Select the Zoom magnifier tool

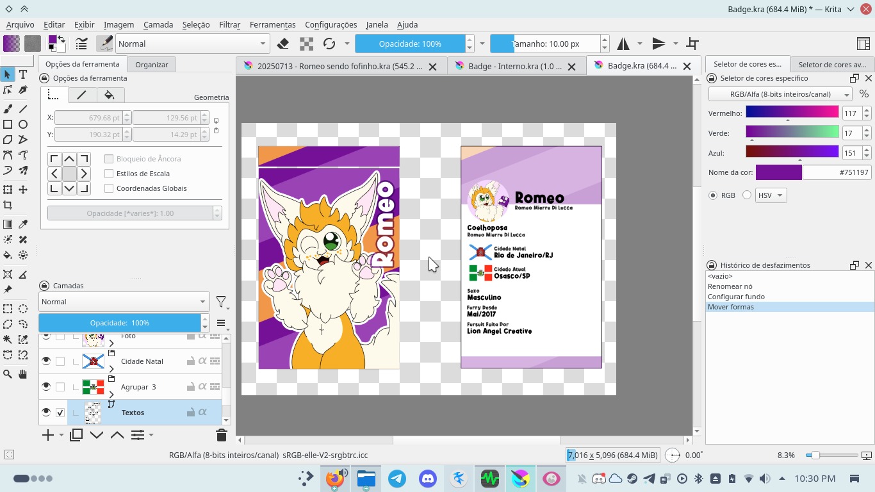point(8,374)
